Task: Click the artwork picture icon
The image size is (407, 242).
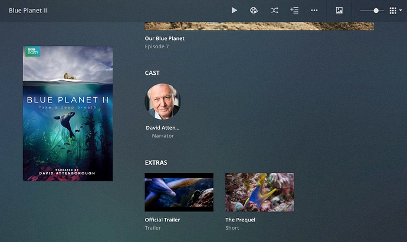Action: (339, 11)
